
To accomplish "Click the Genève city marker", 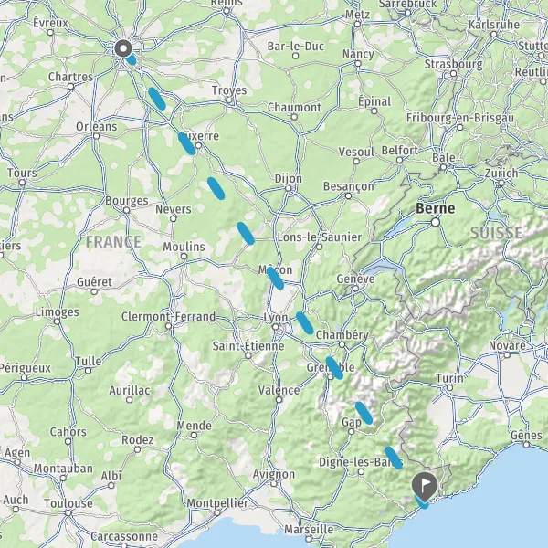I will (355, 289).
